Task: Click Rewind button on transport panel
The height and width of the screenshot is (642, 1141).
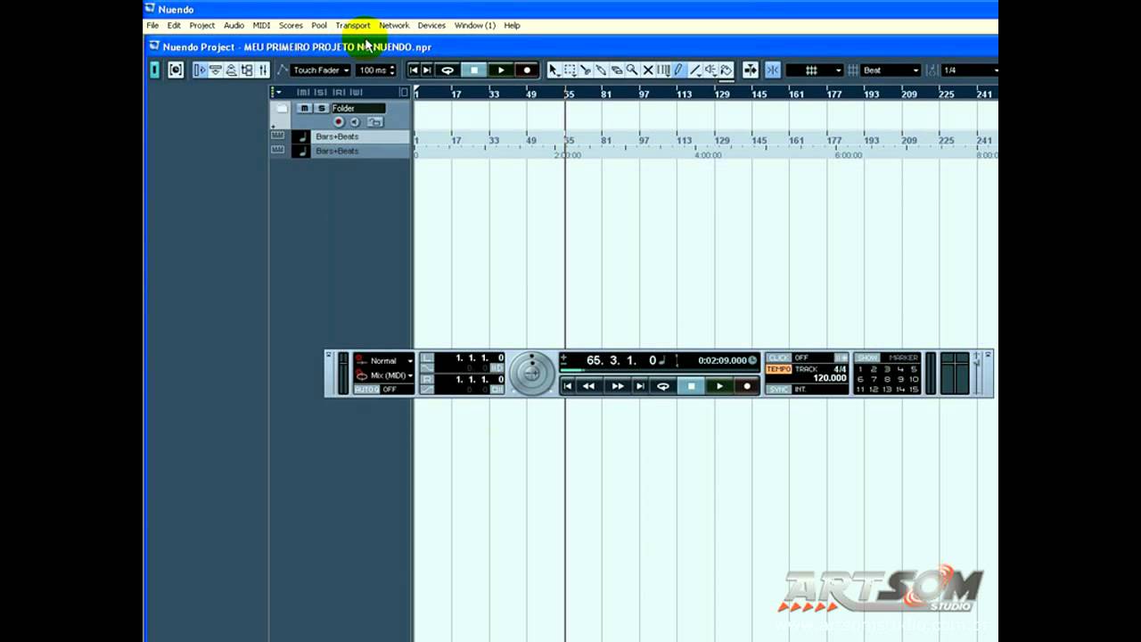Action: tap(588, 386)
